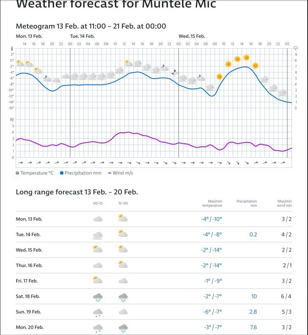Click Thursday 16 Feb. 12-00 partly cloudy icon
Screen dimensions: 308x335
point(123,265)
